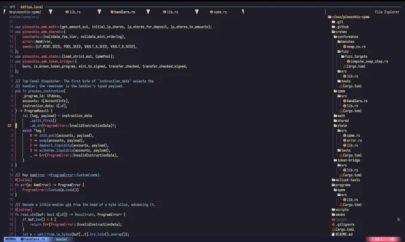Open lib.rs under crates cpmm src
Image resolution: width=405 pixels, height=242 pixels.
pyautogui.click(x=353, y=106)
